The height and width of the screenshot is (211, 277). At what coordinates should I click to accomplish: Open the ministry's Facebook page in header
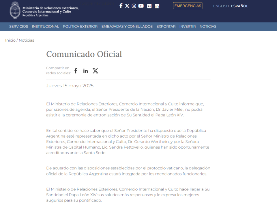click(121, 6)
